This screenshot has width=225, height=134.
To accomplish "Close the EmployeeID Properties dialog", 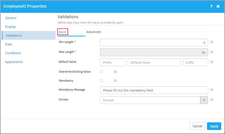I will click(x=218, y=6).
